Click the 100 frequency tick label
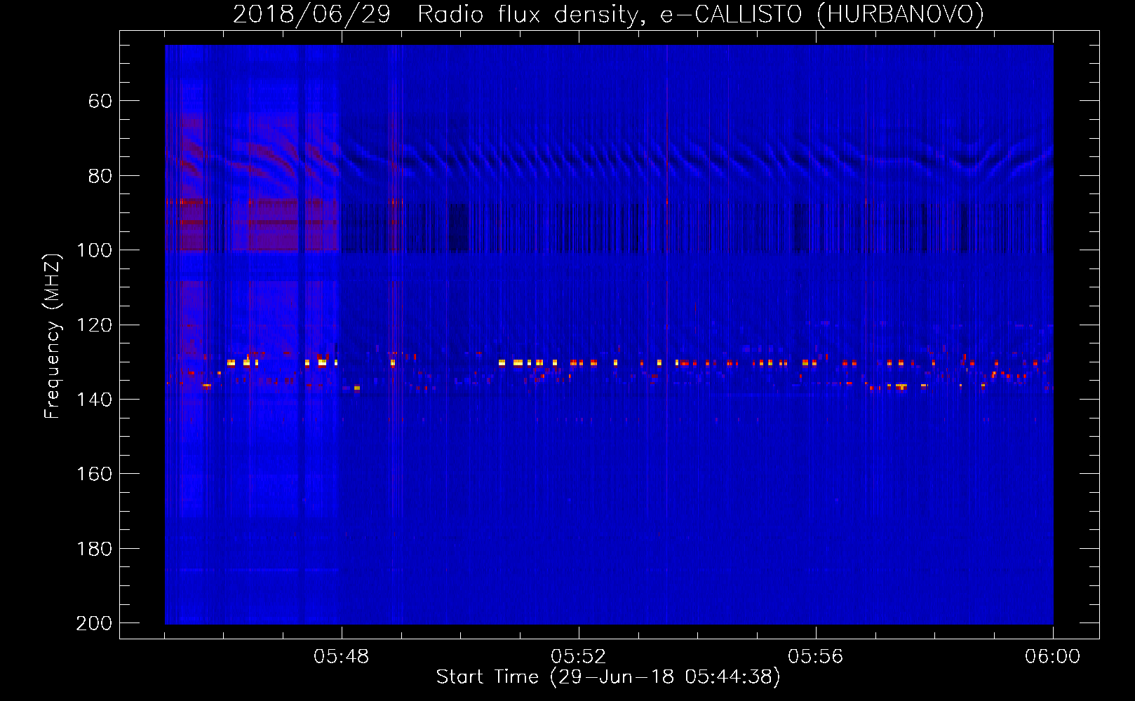 (94, 250)
